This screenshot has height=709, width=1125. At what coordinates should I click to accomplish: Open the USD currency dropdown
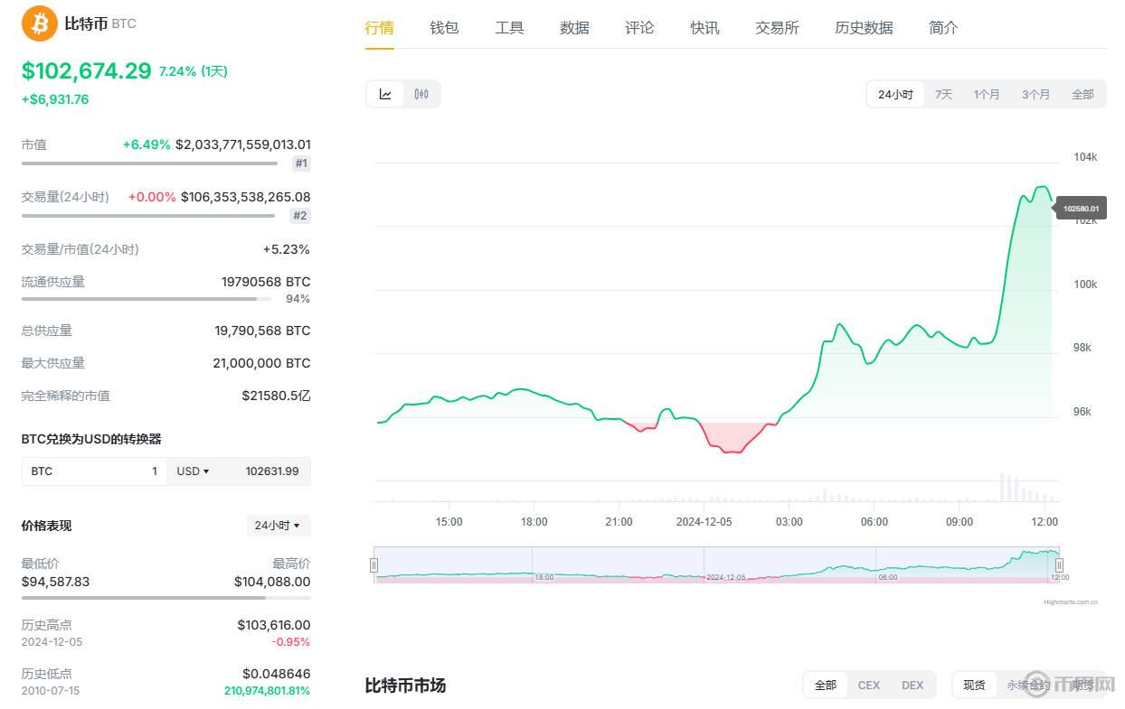tap(194, 471)
